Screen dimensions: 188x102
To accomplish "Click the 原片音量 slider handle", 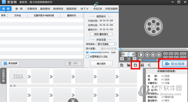I will point(100,52).
